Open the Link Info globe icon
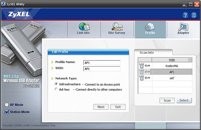This screenshot has height=130, width=201. point(84,26)
